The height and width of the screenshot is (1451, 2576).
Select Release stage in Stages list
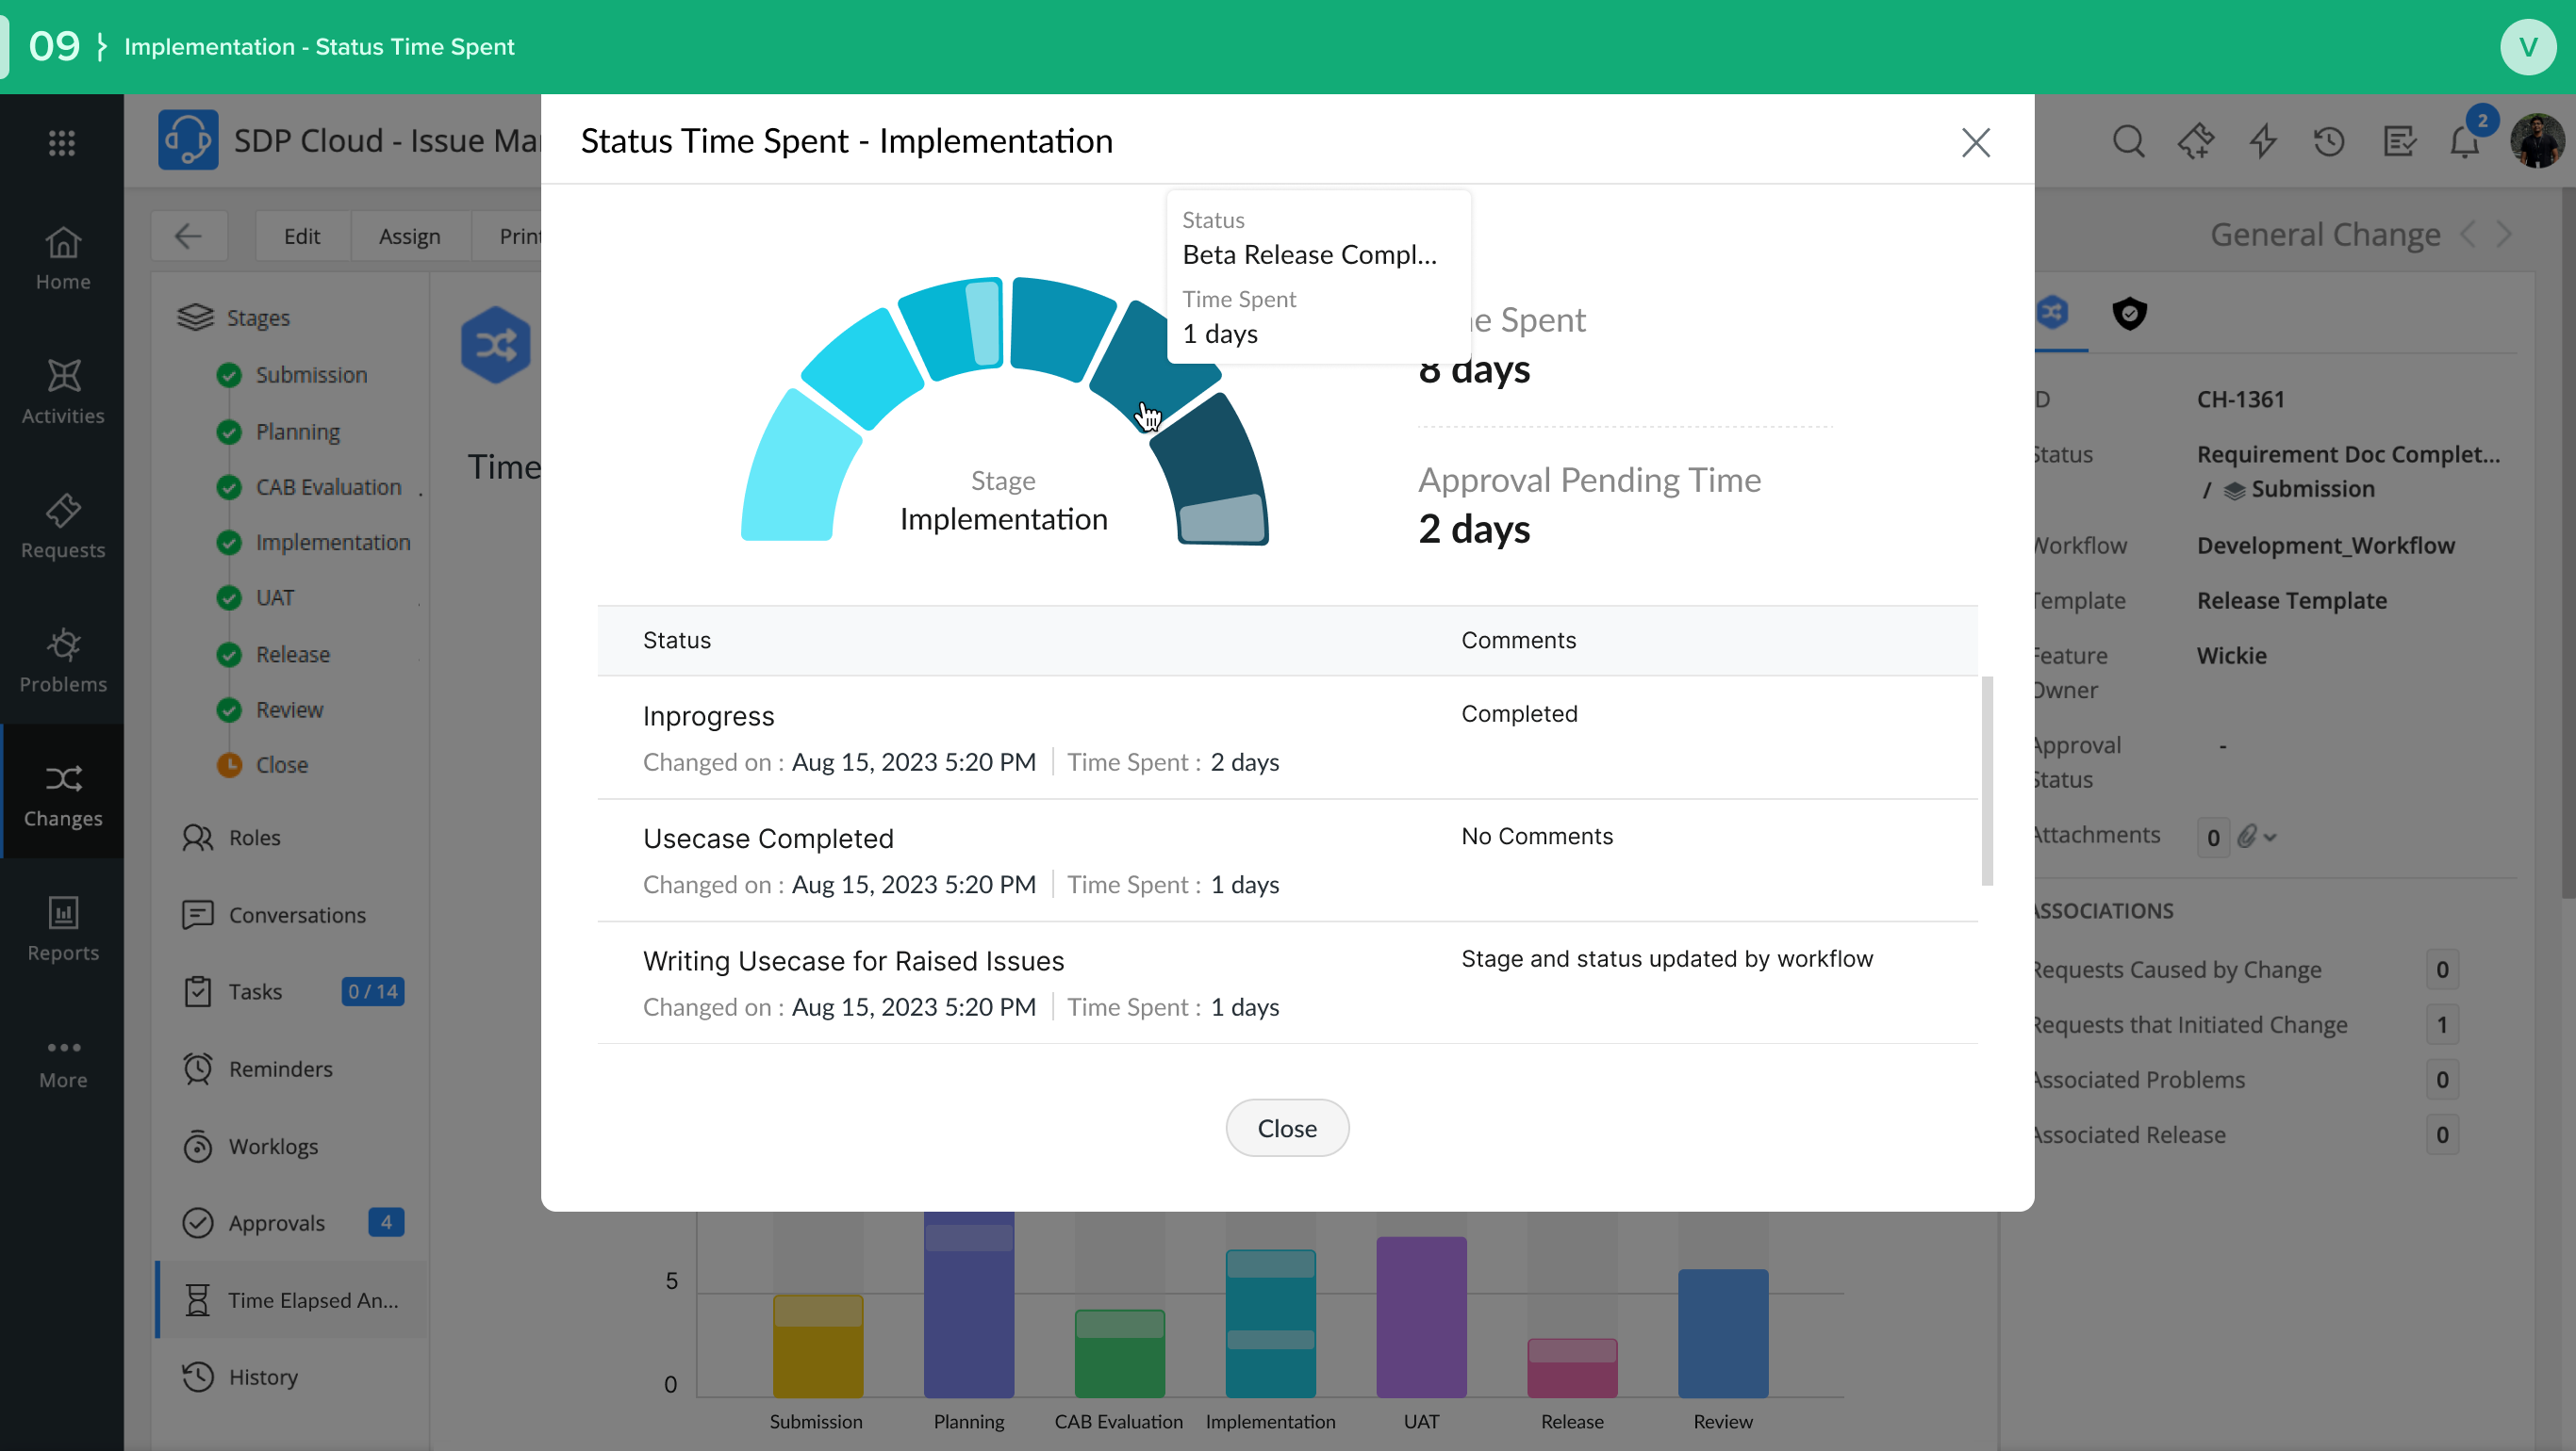coord(292,655)
